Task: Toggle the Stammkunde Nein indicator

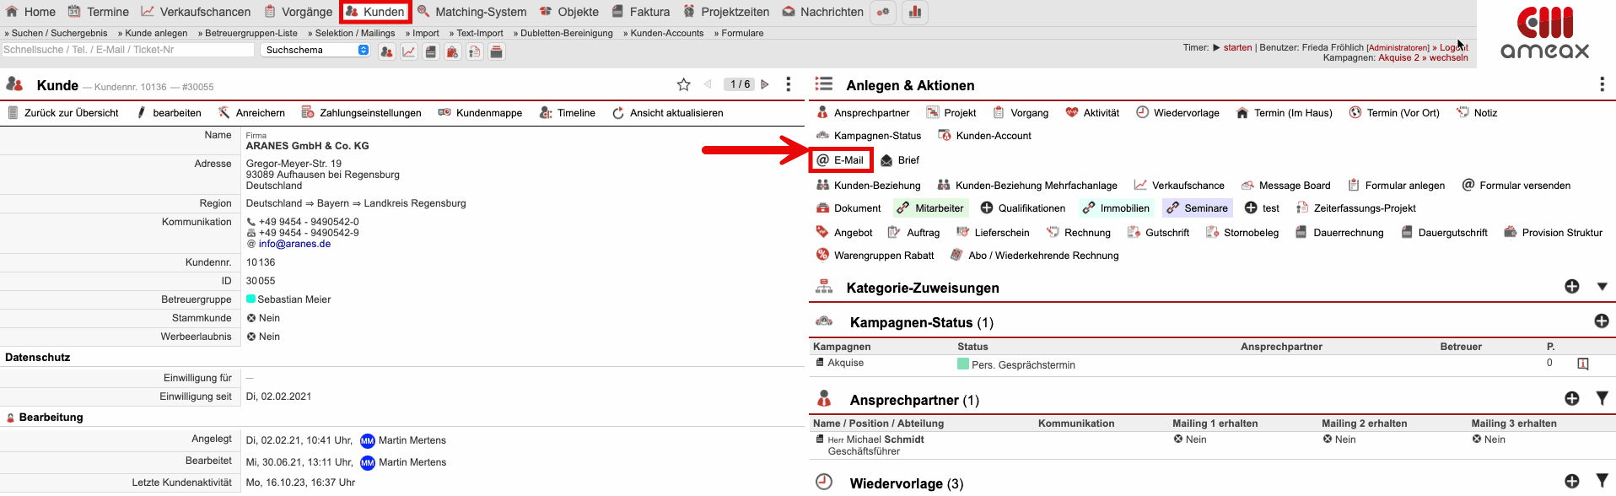Action: (251, 318)
